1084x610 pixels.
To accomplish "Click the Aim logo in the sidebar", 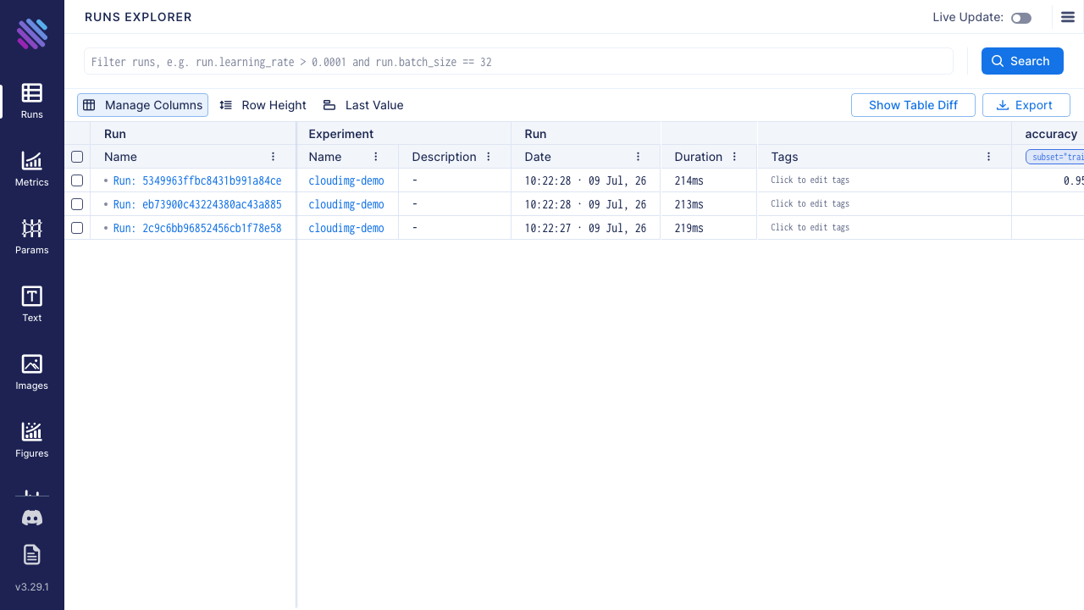I will 32,34.
